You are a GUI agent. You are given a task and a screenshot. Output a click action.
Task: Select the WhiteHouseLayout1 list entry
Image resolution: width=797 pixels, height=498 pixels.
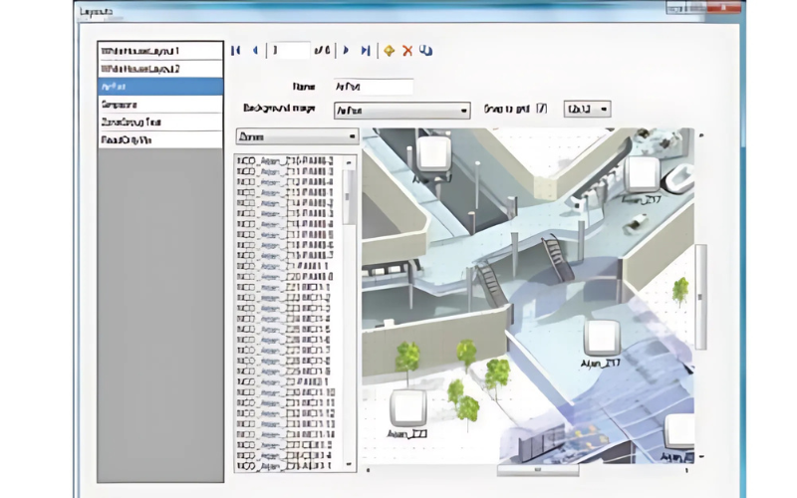click(x=160, y=52)
